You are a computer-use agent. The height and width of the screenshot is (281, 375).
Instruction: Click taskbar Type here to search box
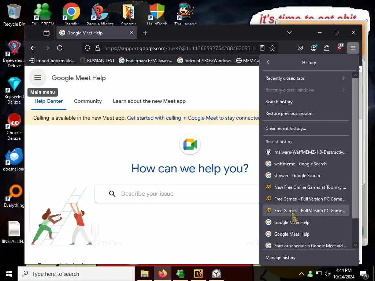pos(76,274)
